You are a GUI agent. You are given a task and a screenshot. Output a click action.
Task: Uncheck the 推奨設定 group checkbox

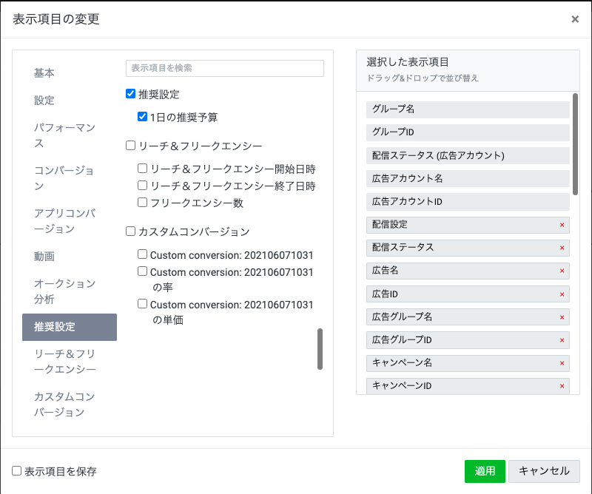pyautogui.click(x=131, y=94)
